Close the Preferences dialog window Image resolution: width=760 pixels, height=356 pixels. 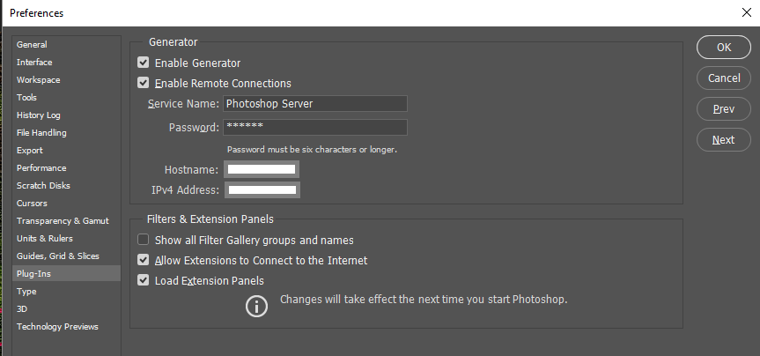pos(747,12)
